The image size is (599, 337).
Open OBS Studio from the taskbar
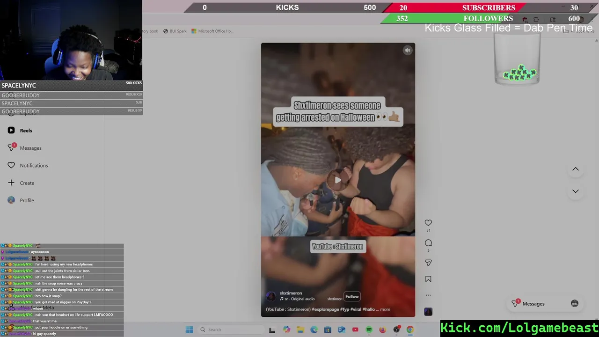[x=396, y=330]
